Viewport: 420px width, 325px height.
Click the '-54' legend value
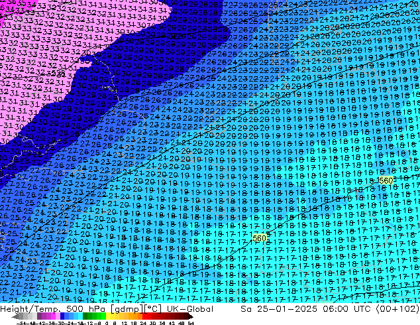tap(21, 323)
